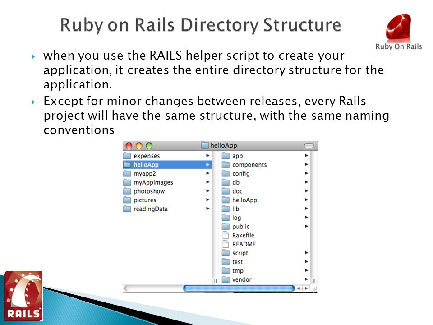Click the green zoom window button
Screen dimensions: 433x325
coord(149,146)
